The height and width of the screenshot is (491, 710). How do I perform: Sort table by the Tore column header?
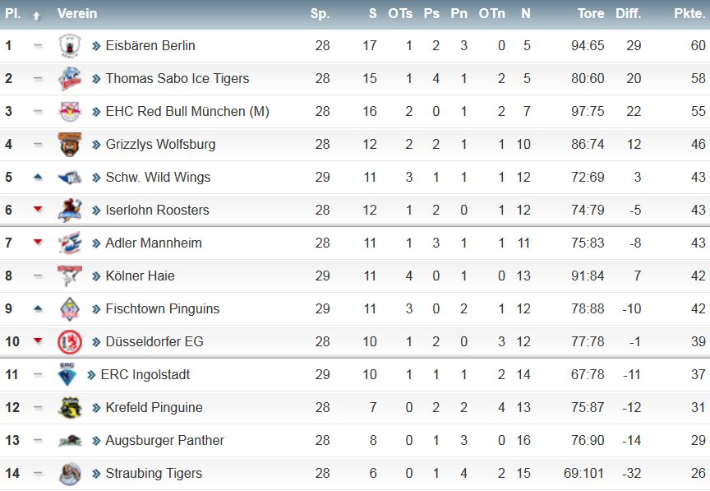point(591,14)
